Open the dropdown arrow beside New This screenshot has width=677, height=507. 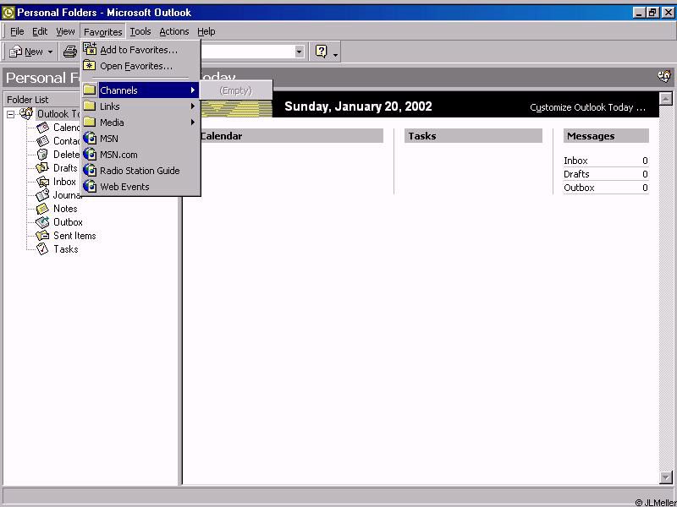[50, 52]
